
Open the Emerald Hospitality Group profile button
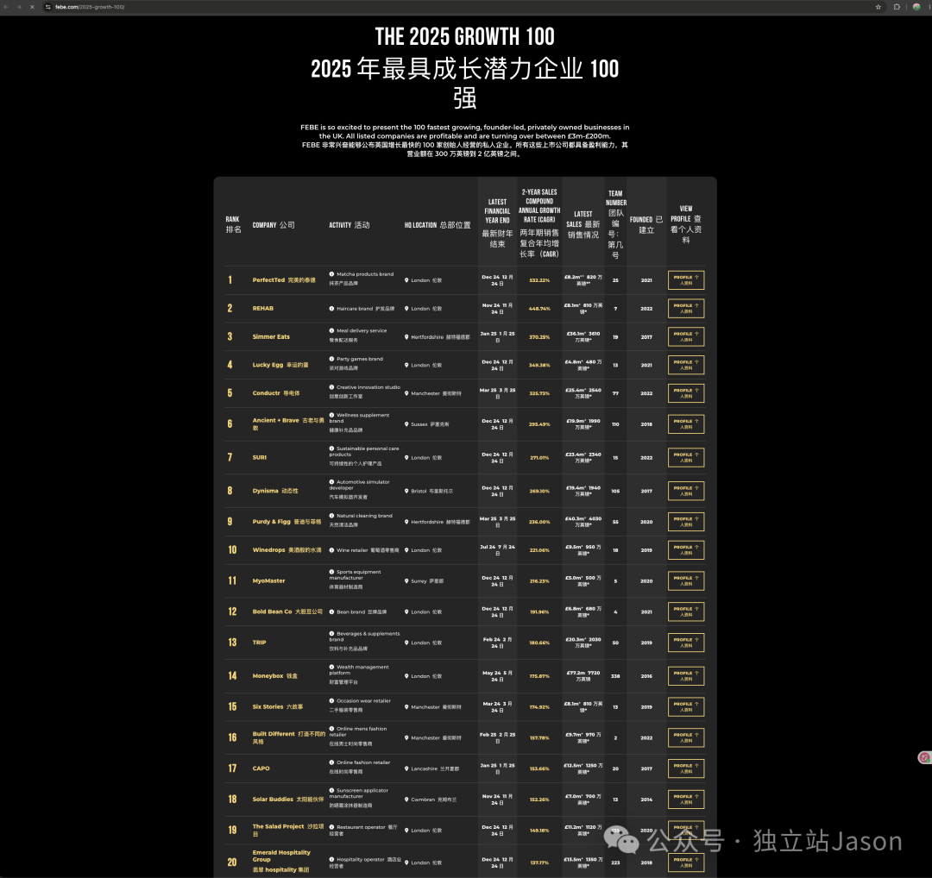(686, 862)
